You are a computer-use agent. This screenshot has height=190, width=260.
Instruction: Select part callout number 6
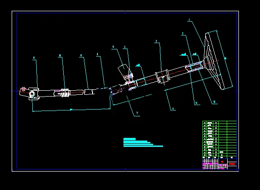113,47
